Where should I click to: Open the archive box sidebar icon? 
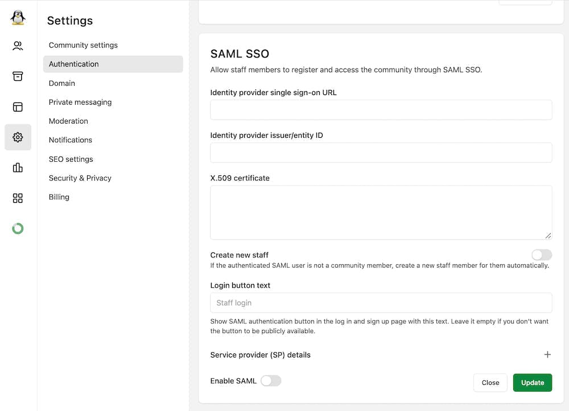pos(18,76)
